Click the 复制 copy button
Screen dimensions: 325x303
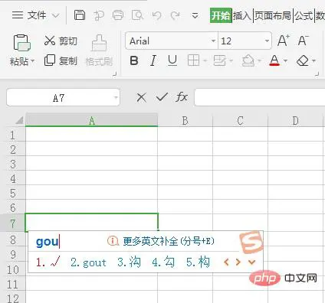point(61,60)
